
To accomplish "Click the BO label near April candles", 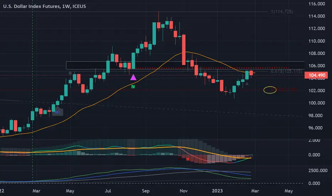I will click(x=57, y=112).
